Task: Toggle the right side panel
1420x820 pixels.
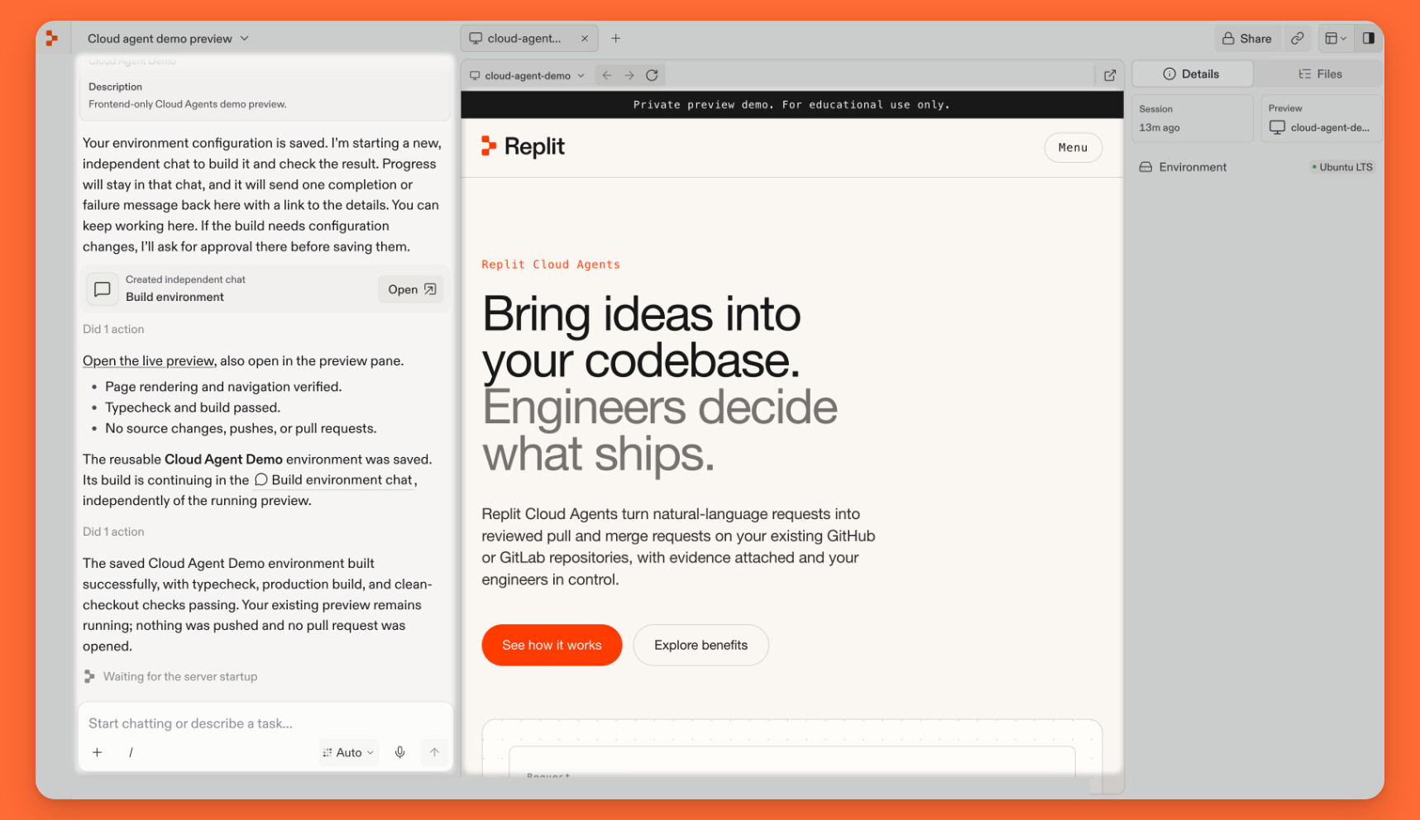Action: (1369, 38)
